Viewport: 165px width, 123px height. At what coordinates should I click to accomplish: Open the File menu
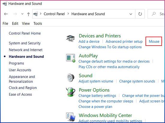point(5,23)
